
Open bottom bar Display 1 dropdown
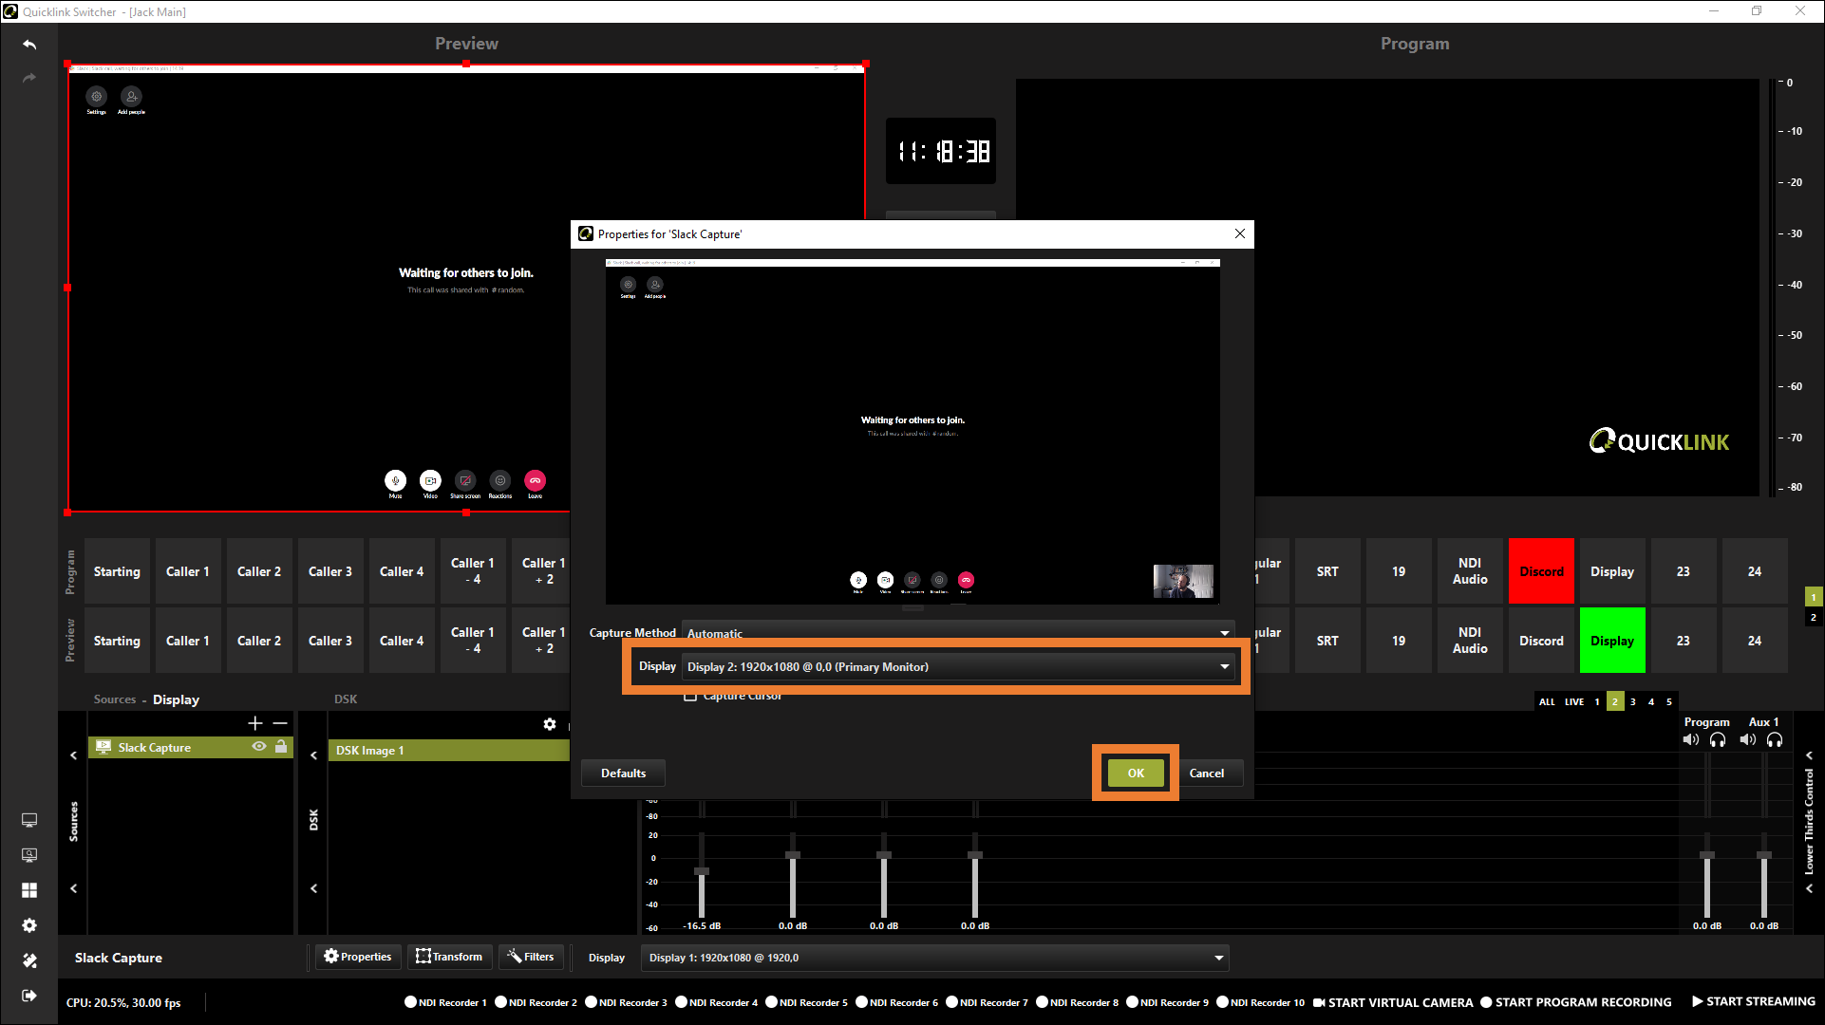935,958
